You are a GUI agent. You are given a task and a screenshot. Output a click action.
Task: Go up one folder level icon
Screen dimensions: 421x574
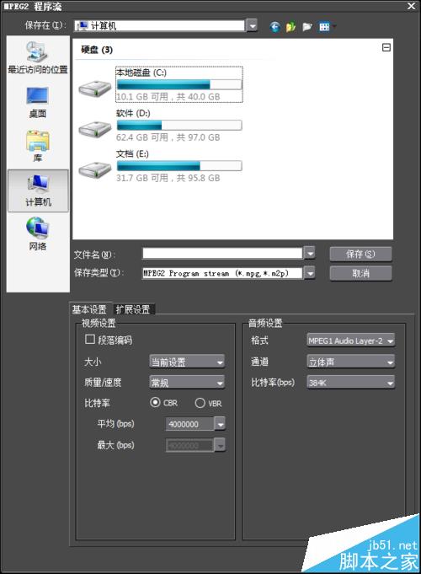tap(290, 27)
